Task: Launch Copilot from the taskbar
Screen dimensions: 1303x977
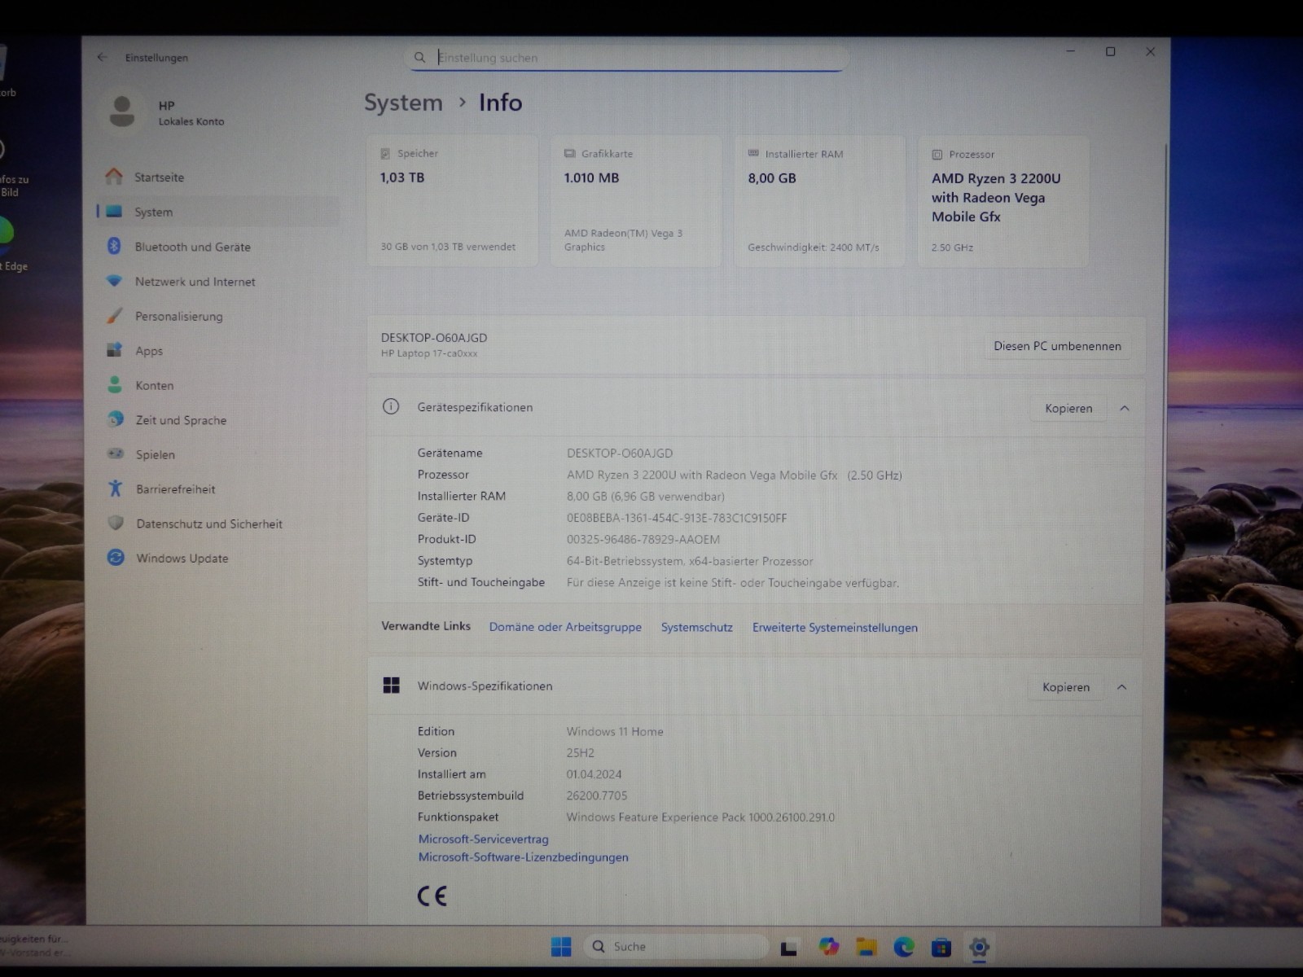Action: pos(829,946)
